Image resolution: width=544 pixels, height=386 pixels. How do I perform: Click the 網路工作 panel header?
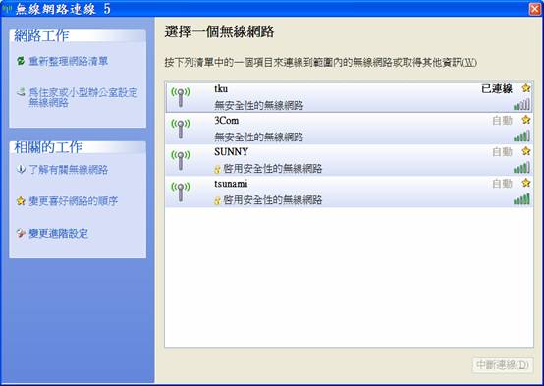pos(78,36)
